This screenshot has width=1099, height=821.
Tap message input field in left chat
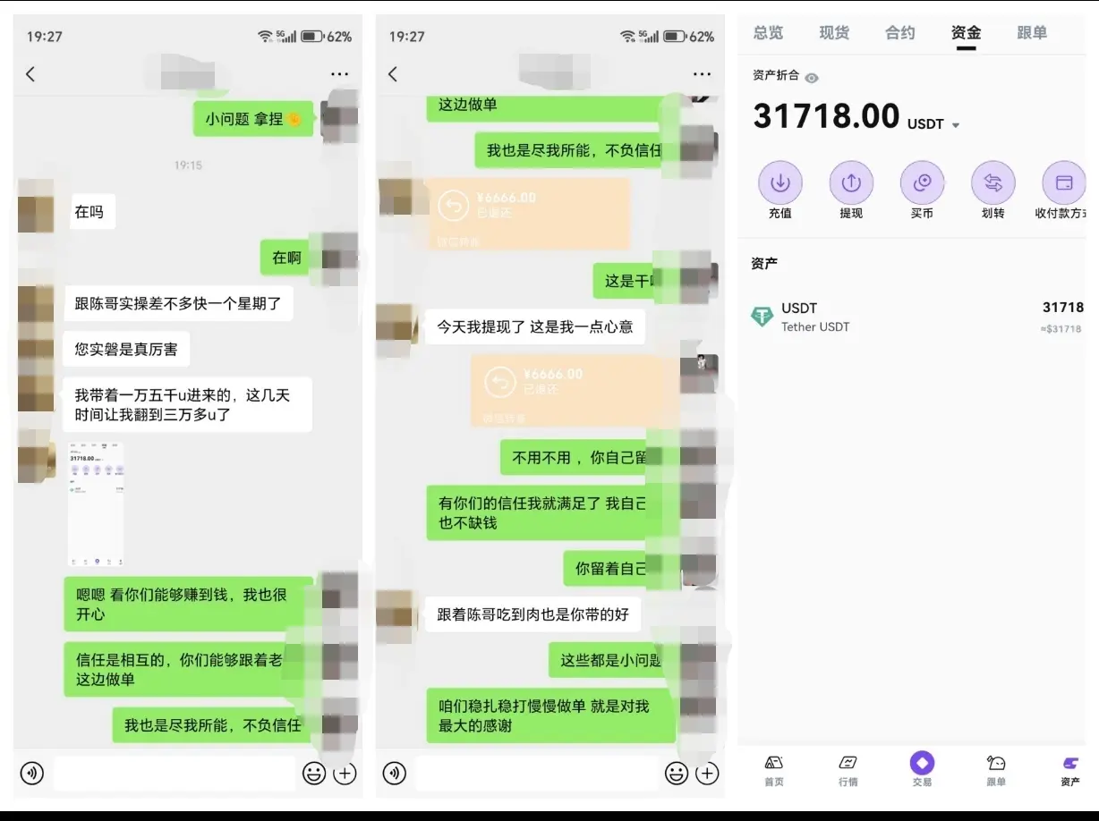175,773
